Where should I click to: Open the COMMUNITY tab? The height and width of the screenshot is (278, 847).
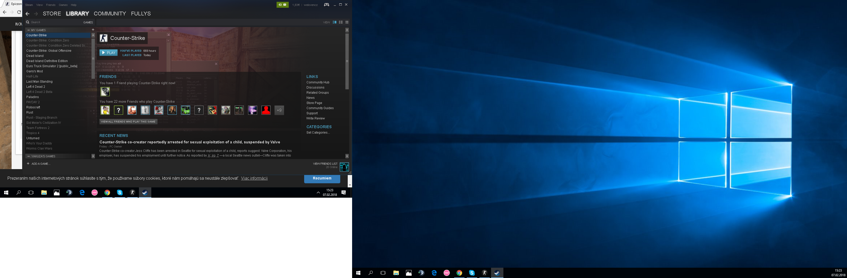[110, 14]
